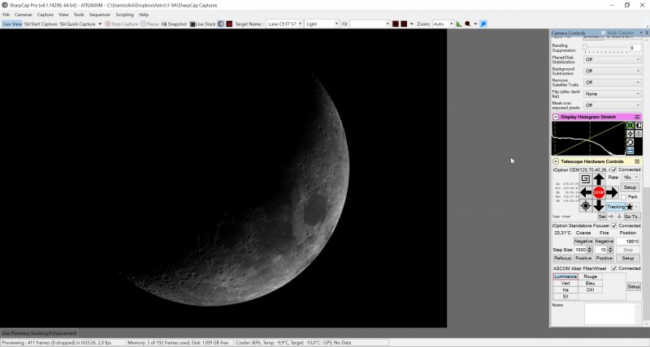The height and width of the screenshot is (347, 650).
Task: Open the Background Subtraction dropdown
Action: click(613, 71)
